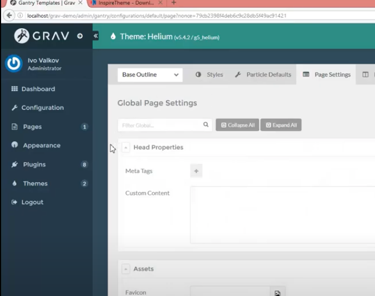Open the Base Outline dropdown
This screenshot has height=296, width=375.
(x=150, y=75)
